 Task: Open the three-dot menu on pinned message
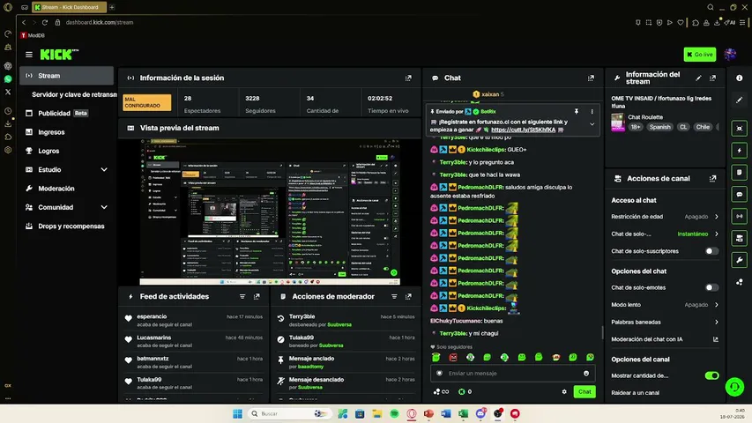click(592, 111)
